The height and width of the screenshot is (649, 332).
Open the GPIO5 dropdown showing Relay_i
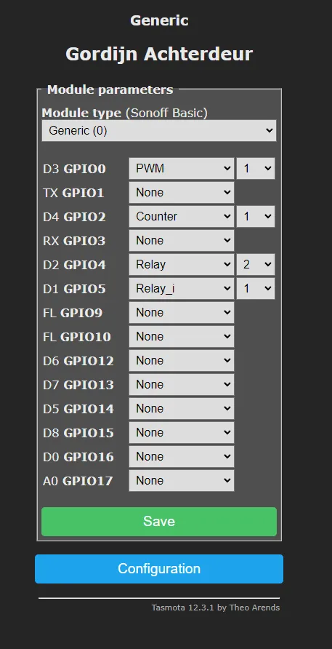pyautogui.click(x=182, y=289)
